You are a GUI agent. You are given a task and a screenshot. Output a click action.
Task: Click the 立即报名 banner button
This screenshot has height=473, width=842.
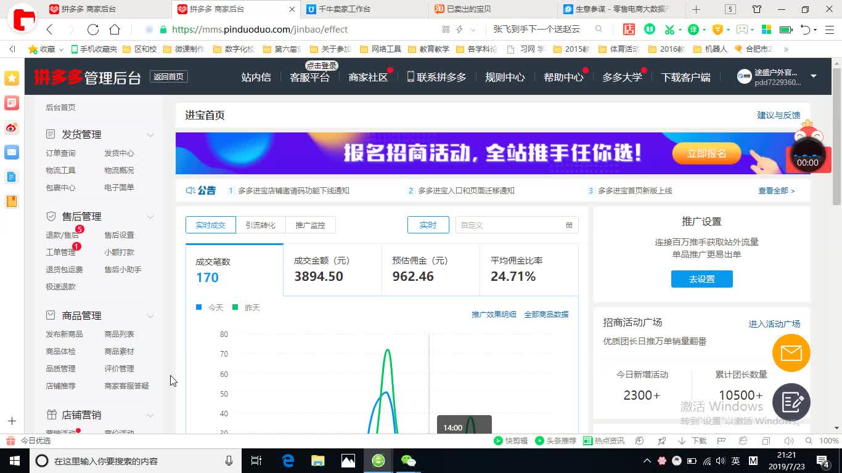706,153
